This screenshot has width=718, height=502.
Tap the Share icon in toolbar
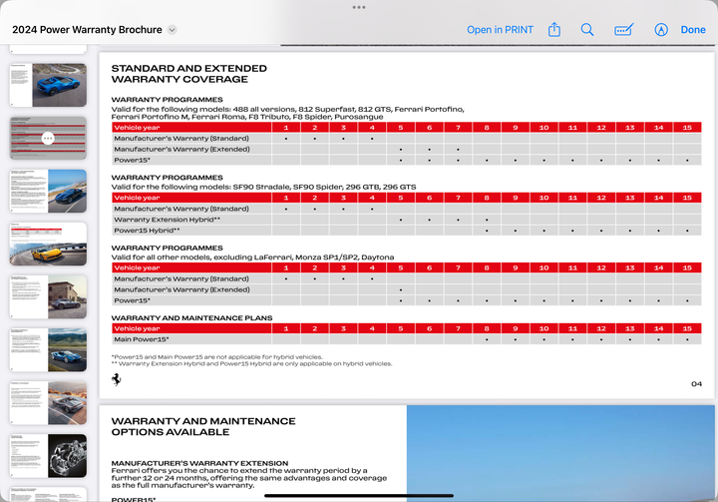pos(554,30)
